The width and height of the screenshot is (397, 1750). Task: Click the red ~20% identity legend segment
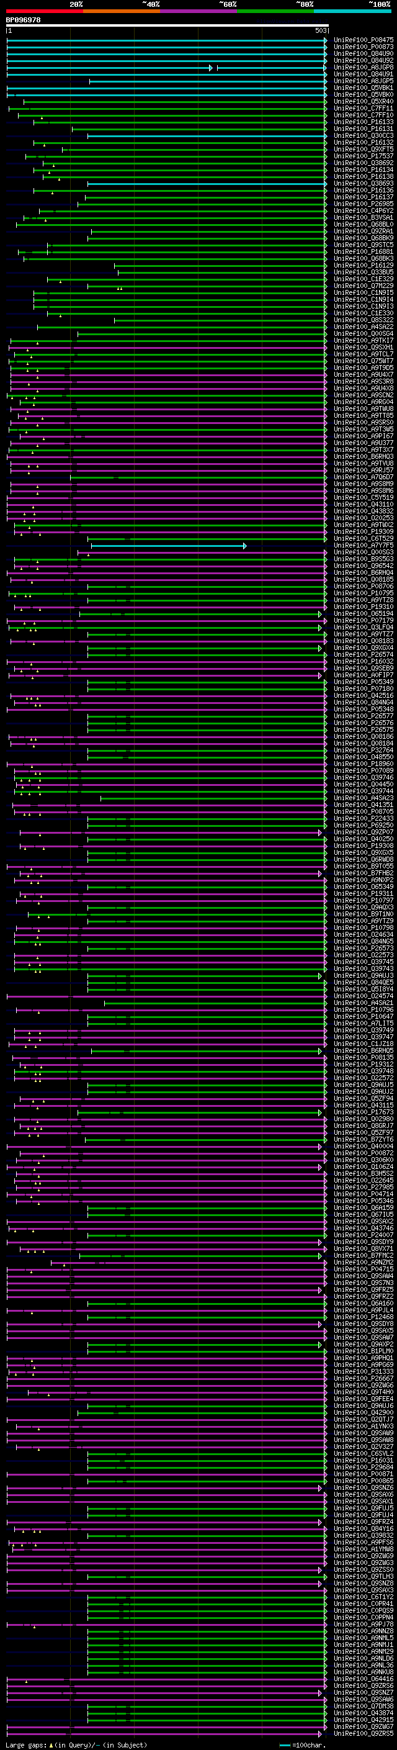click(44, 11)
